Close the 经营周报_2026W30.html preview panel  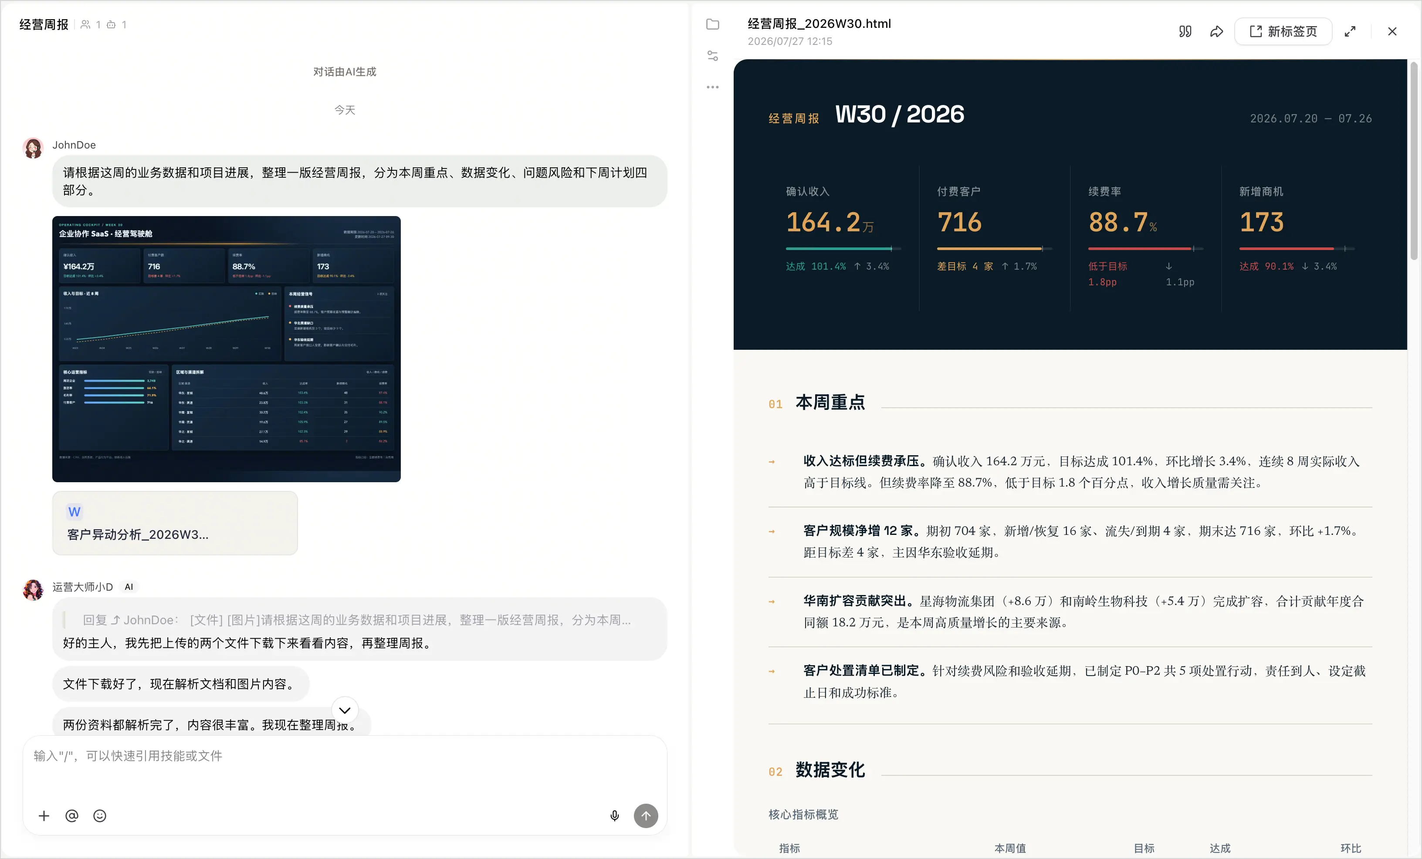(x=1392, y=31)
